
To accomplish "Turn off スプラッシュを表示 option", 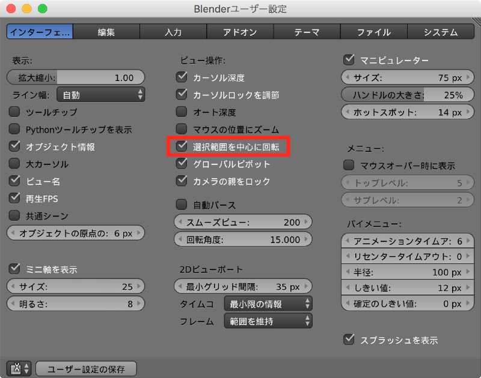I will point(348,340).
